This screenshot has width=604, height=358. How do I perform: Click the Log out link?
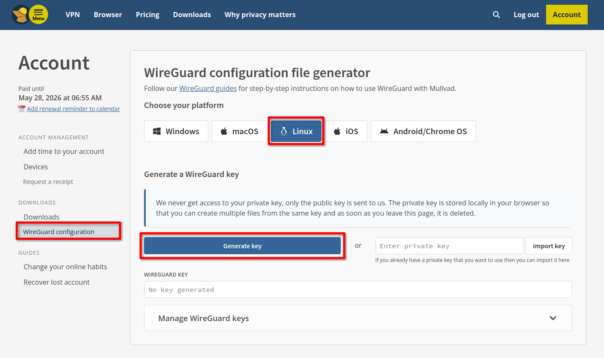[526, 15]
